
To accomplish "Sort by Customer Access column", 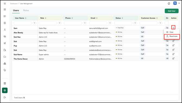I will 157,18.
